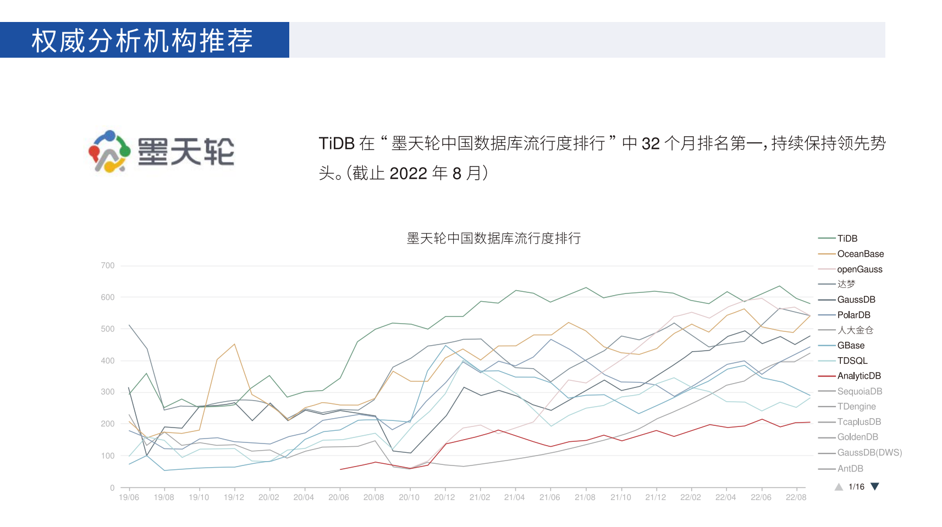The height and width of the screenshot is (527, 942).
Task: Click the x-axis label 20/02
Action: 269,497
